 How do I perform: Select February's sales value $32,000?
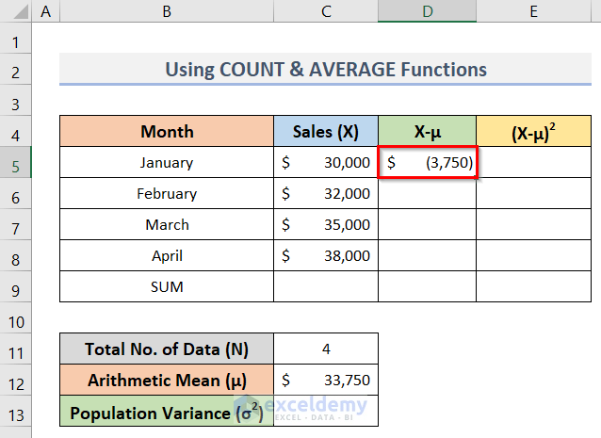[x=326, y=194]
